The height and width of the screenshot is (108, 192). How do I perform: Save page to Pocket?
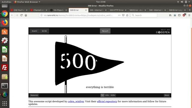click(123, 15)
